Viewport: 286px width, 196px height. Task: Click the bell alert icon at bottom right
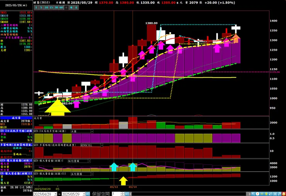point(284,194)
